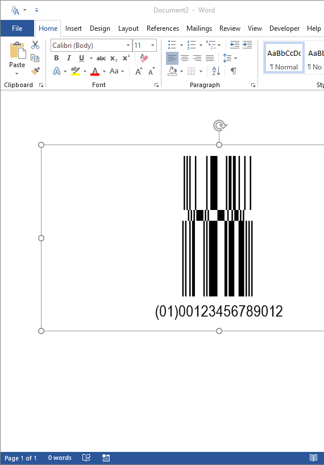Toggle Italic formatting
Image resolution: width=324 pixels, height=465 pixels.
point(69,58)
